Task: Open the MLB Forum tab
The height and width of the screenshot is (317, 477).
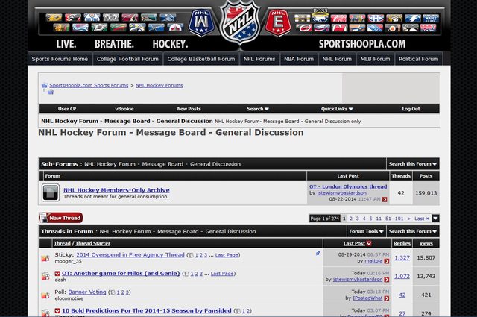Action: click(x=375, y=59)
